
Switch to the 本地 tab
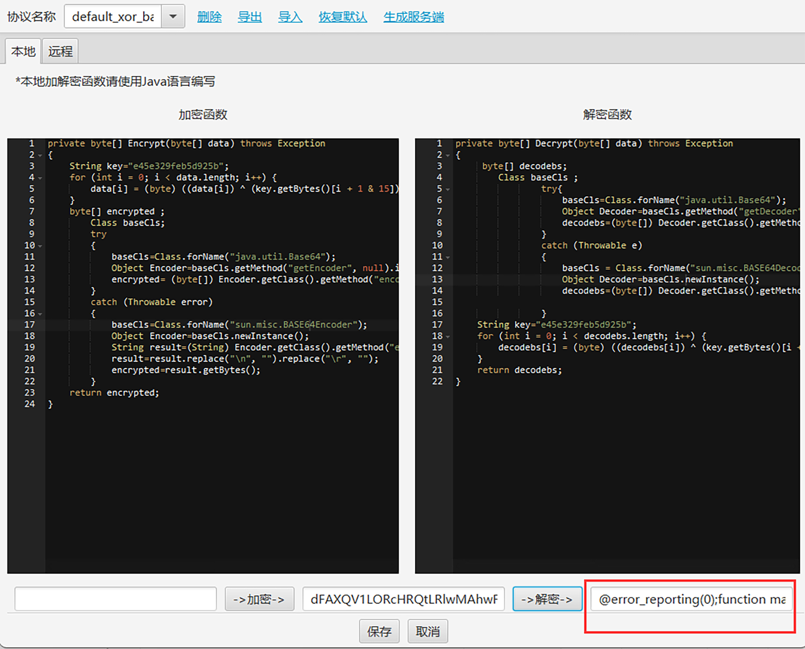click(23, 52)
